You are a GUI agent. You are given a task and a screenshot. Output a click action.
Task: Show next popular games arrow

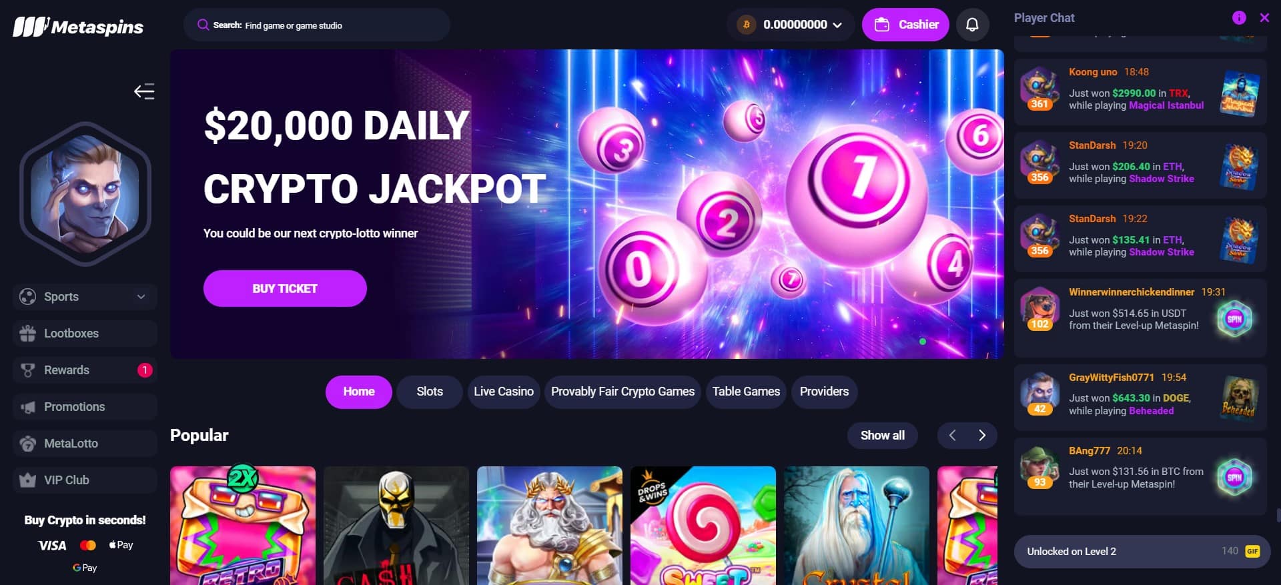981,436
